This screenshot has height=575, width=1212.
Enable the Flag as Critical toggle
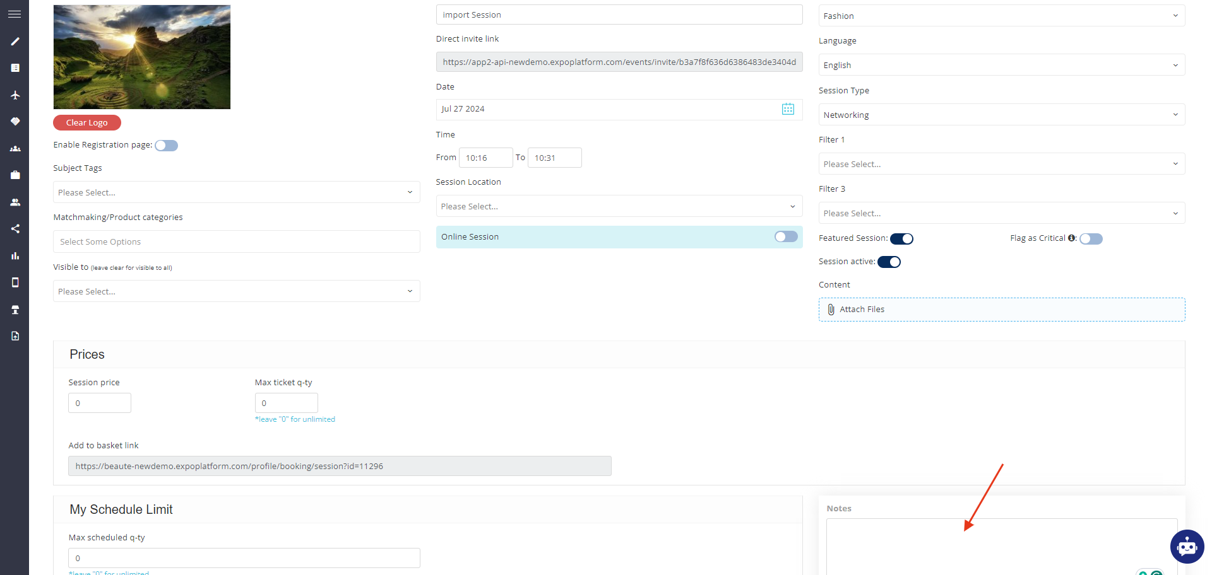tap(1091, 239)
